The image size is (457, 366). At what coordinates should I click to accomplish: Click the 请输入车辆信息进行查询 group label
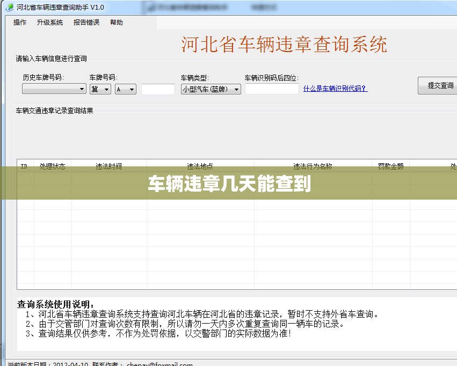coord(52,58)
